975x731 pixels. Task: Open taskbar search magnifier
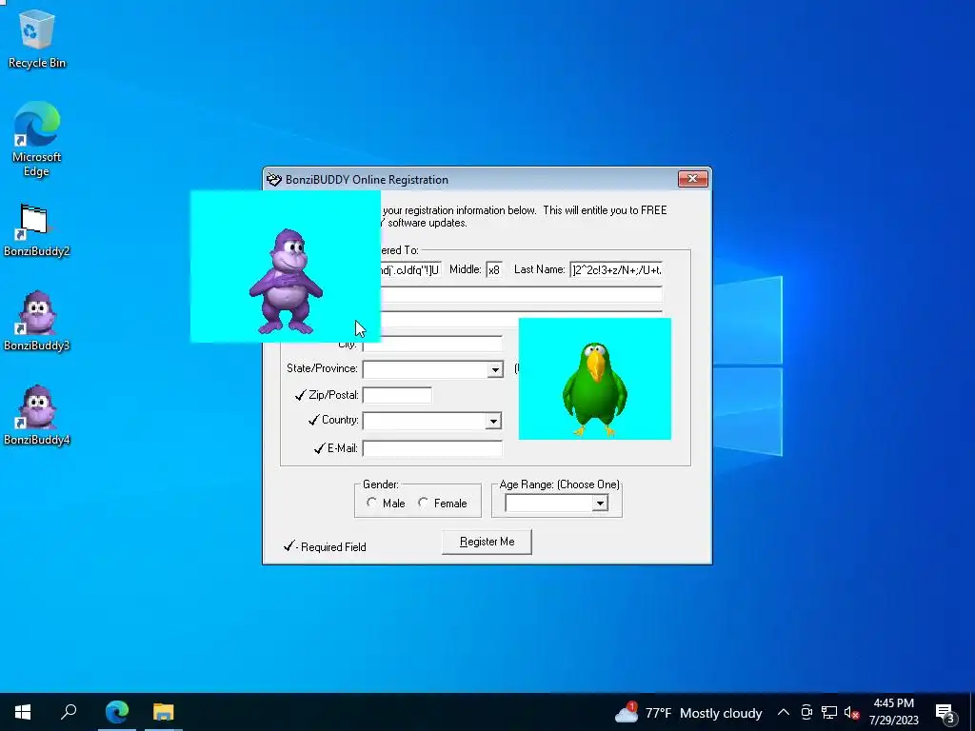69,712
